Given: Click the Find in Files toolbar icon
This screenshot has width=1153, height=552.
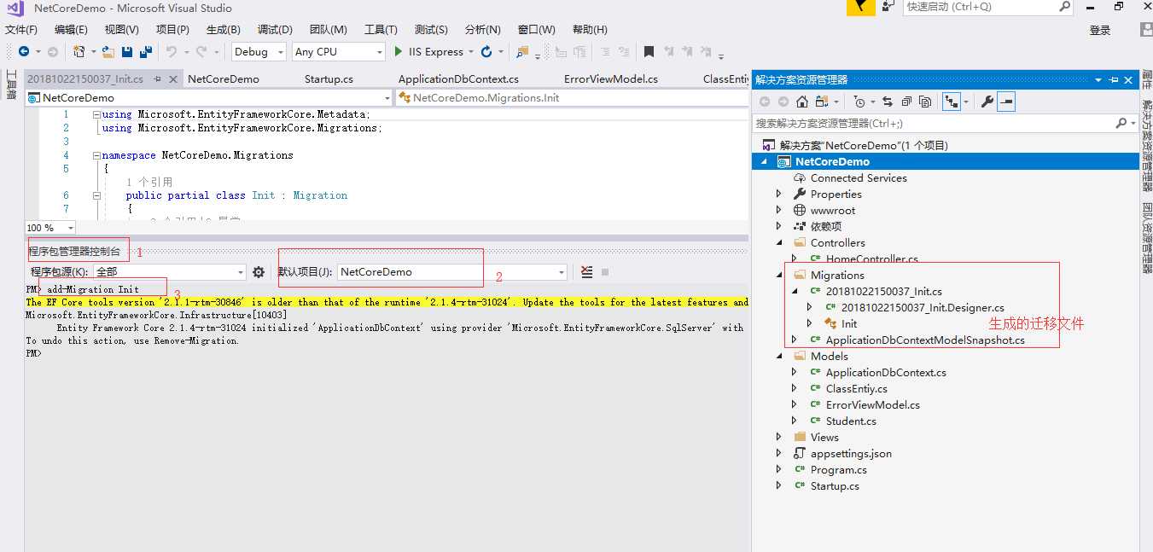Looking at the screenshot, I should coord(523,52).
